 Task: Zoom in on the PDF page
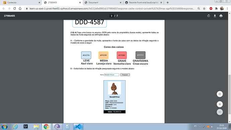(220, 104)
